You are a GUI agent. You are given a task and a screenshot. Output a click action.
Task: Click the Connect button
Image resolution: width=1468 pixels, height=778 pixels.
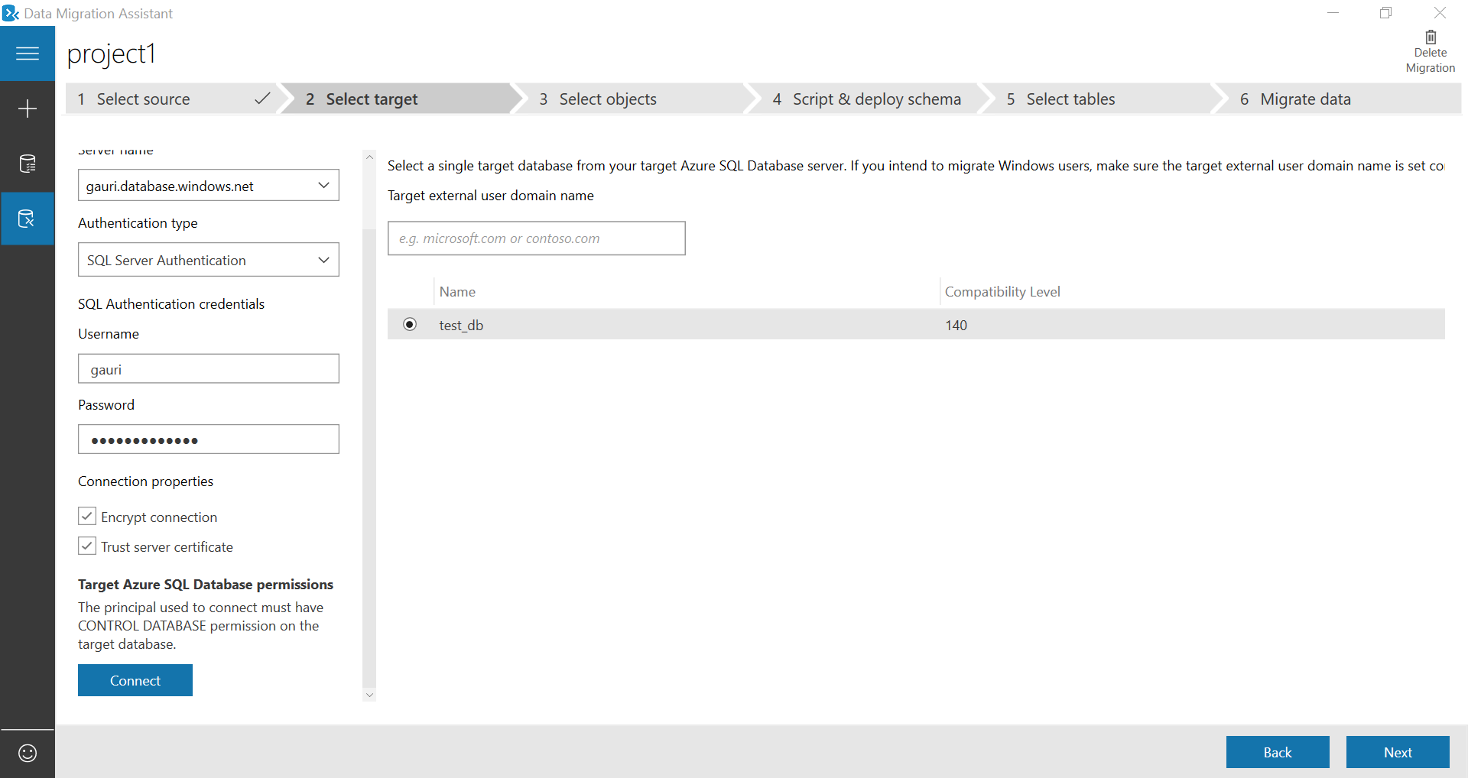tap(135, 680)
